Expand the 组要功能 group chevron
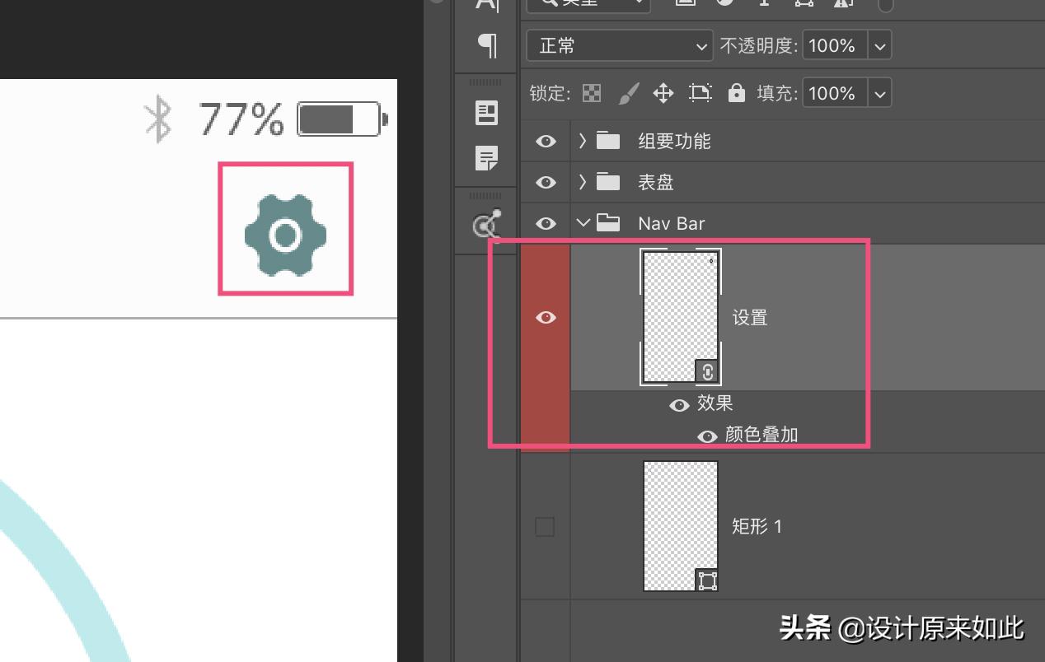Screen dimensions: 1045x662 pyautogui.click(x=582, y=141)
